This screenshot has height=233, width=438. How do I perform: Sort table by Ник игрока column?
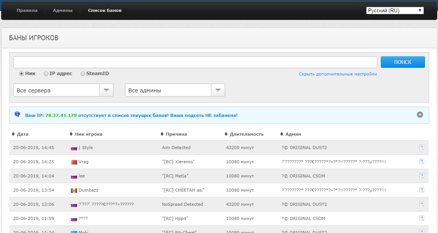89,134
